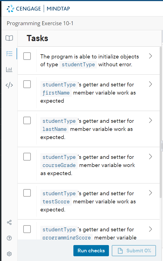Expand the initialize studentType objects task
Screen dimensions: 163x261
tap(150, 56)
